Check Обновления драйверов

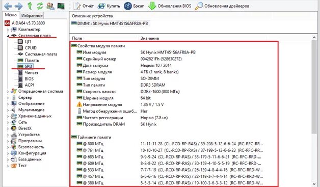click(222, 6)
